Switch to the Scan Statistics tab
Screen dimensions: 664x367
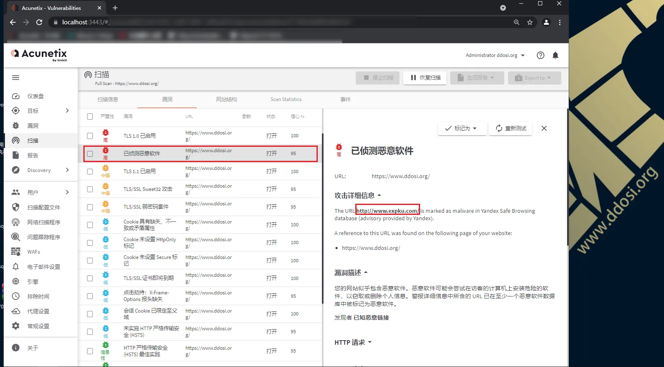pyautogui.click(x=286, y=99)
